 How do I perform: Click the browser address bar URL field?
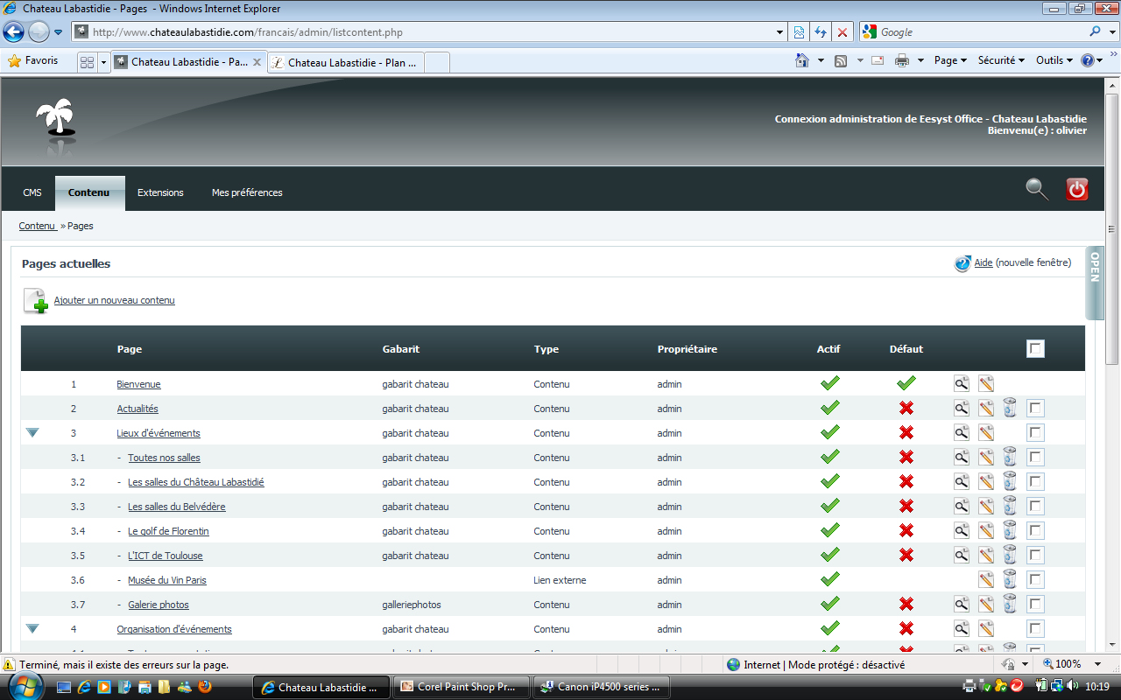431,32
